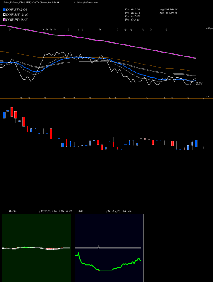Click the 'Pre V: 0.01 M' value

pyautogui.click(x=168, y=13)
